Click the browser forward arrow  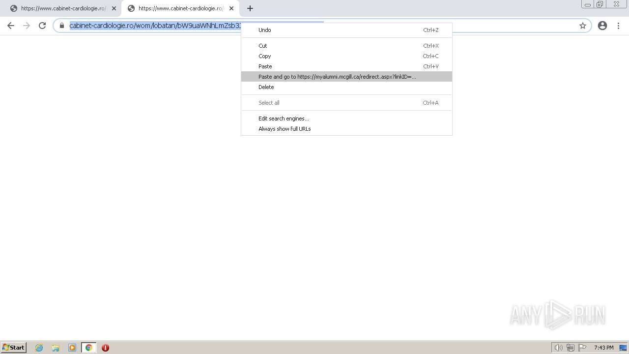27,26
